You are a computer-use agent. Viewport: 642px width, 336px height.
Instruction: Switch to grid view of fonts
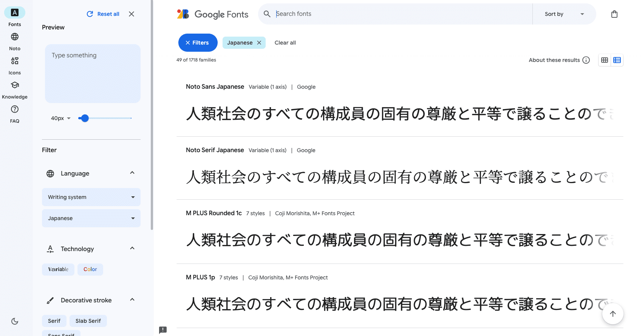[604, 60]
